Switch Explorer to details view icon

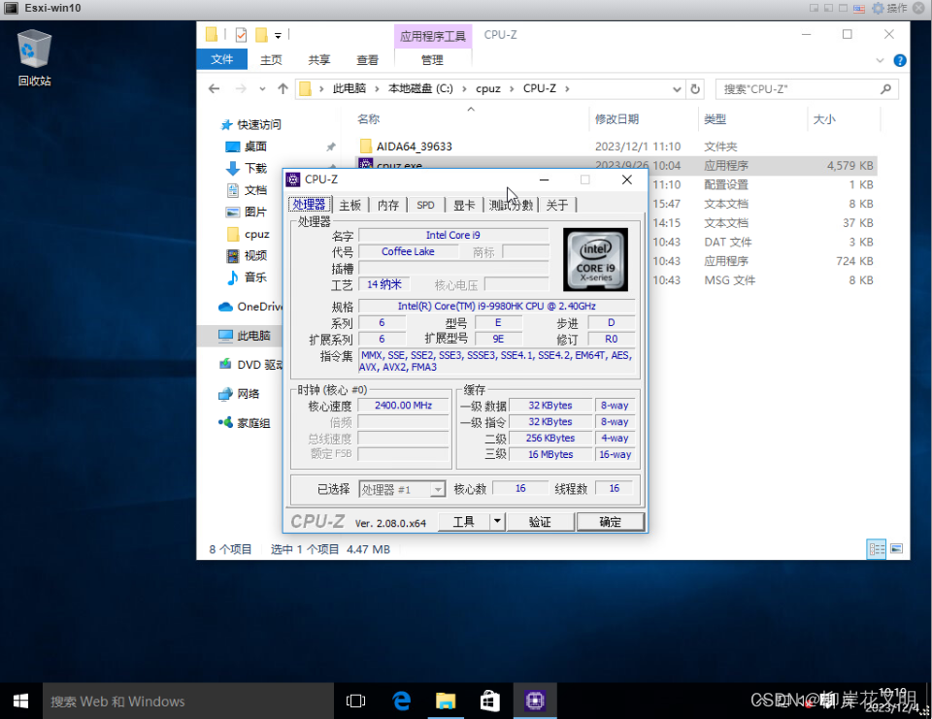(876, 549)
